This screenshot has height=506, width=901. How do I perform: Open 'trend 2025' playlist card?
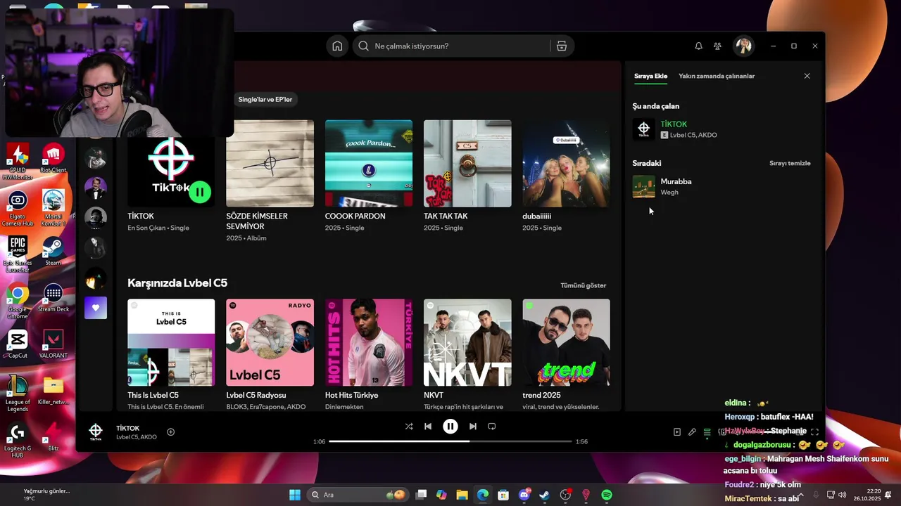566,354
